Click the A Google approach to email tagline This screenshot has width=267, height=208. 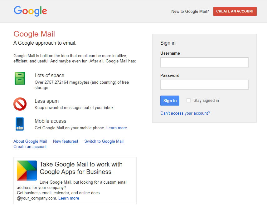click(45, 43)
